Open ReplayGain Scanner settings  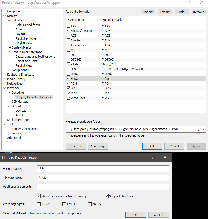tap(25, 129)
